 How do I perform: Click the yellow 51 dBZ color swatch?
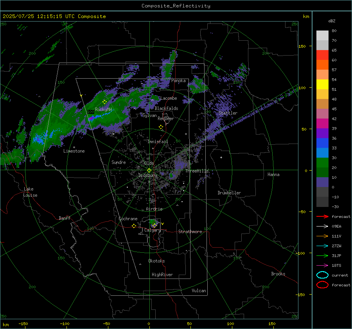[x=322, y=84]
